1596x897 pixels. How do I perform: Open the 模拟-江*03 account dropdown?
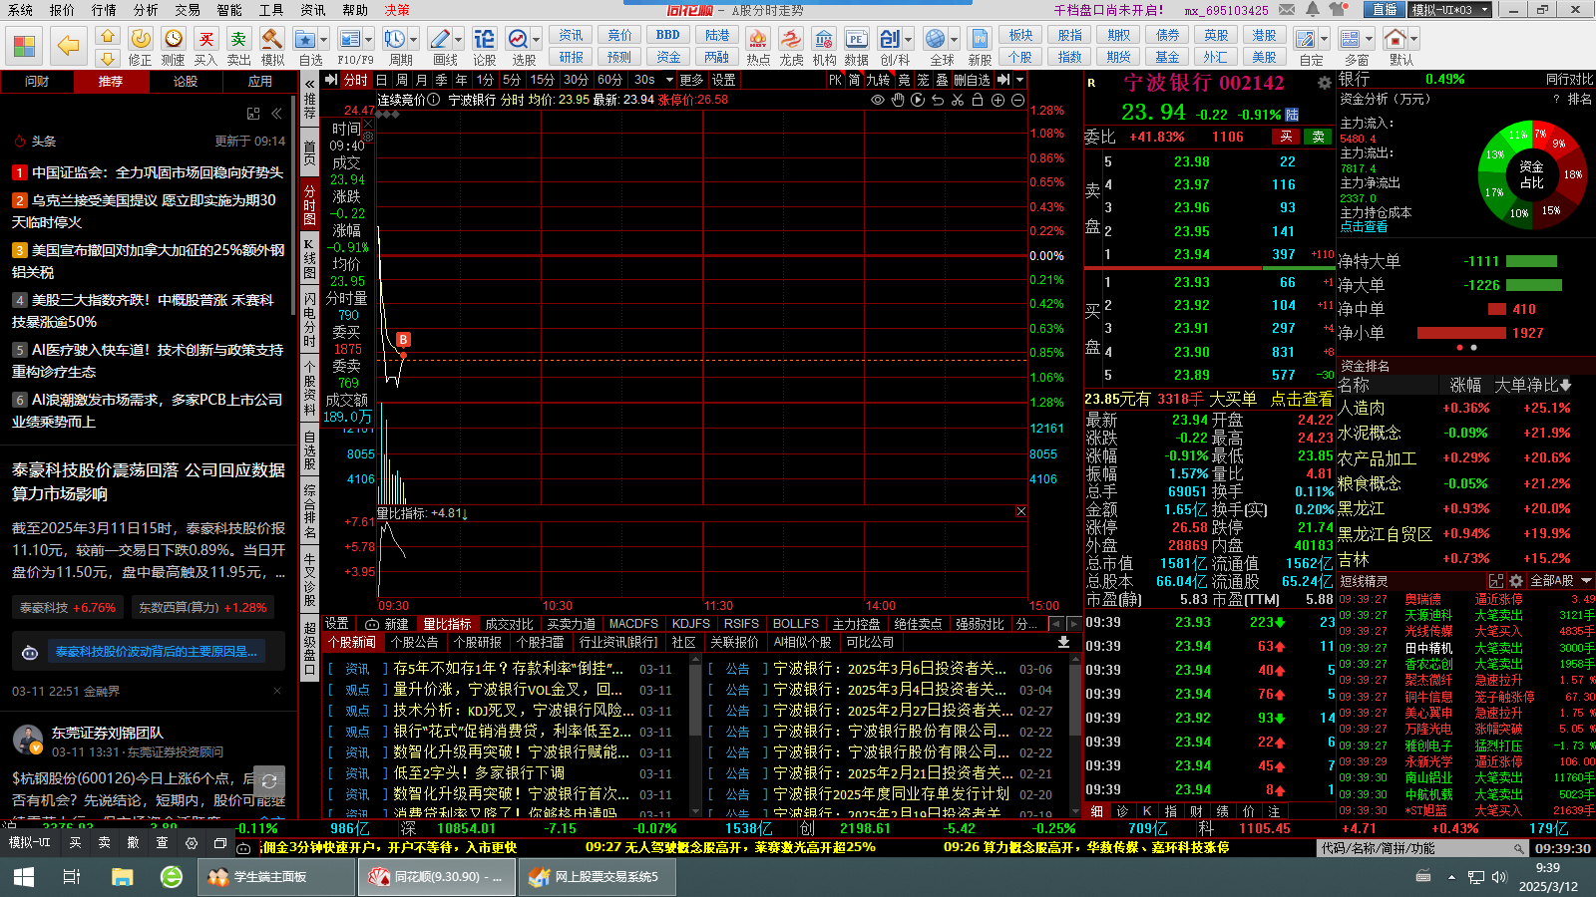click(x=1451, y=10)
